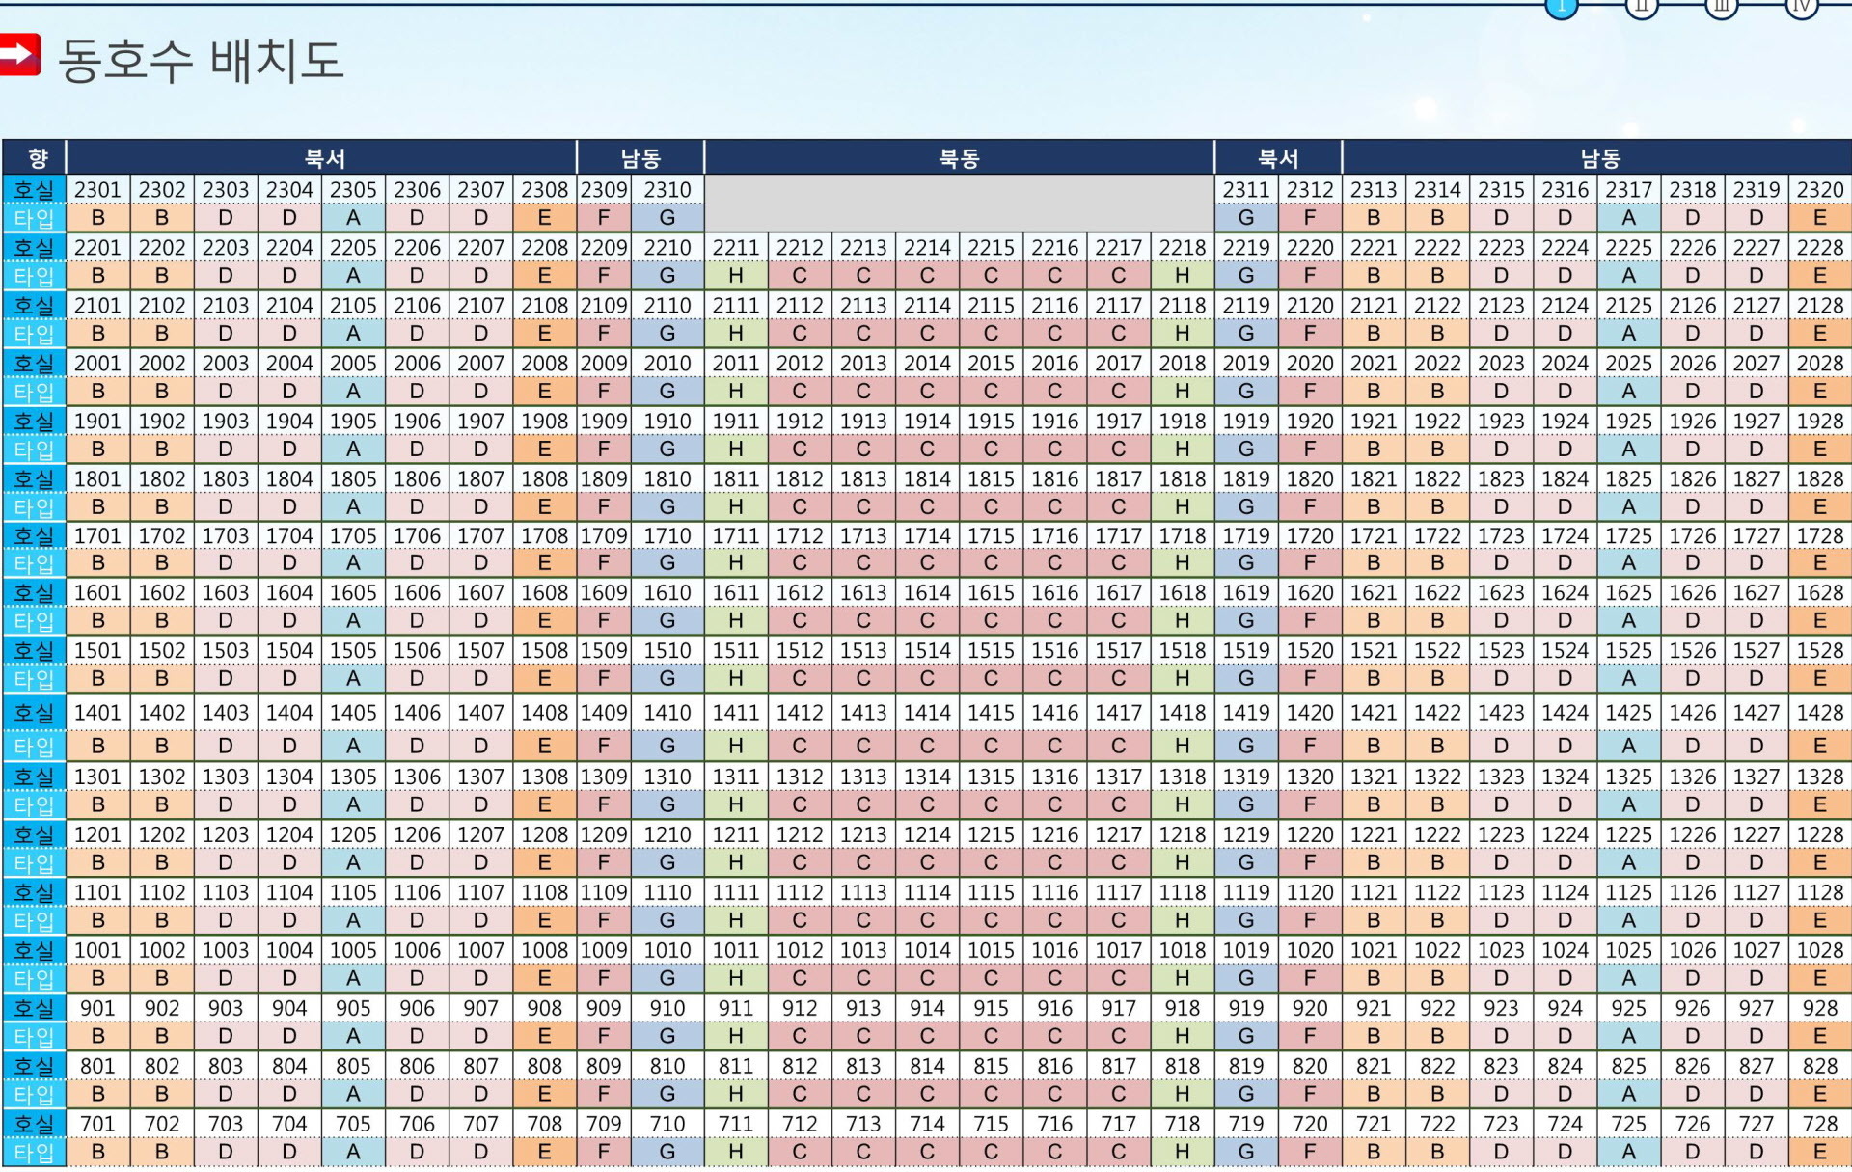
Task: Click the title text 동호수 배치도
Action: click(201, 60)
